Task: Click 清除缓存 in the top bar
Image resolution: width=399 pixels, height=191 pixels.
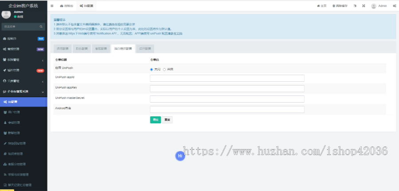Action: (340, 6)
